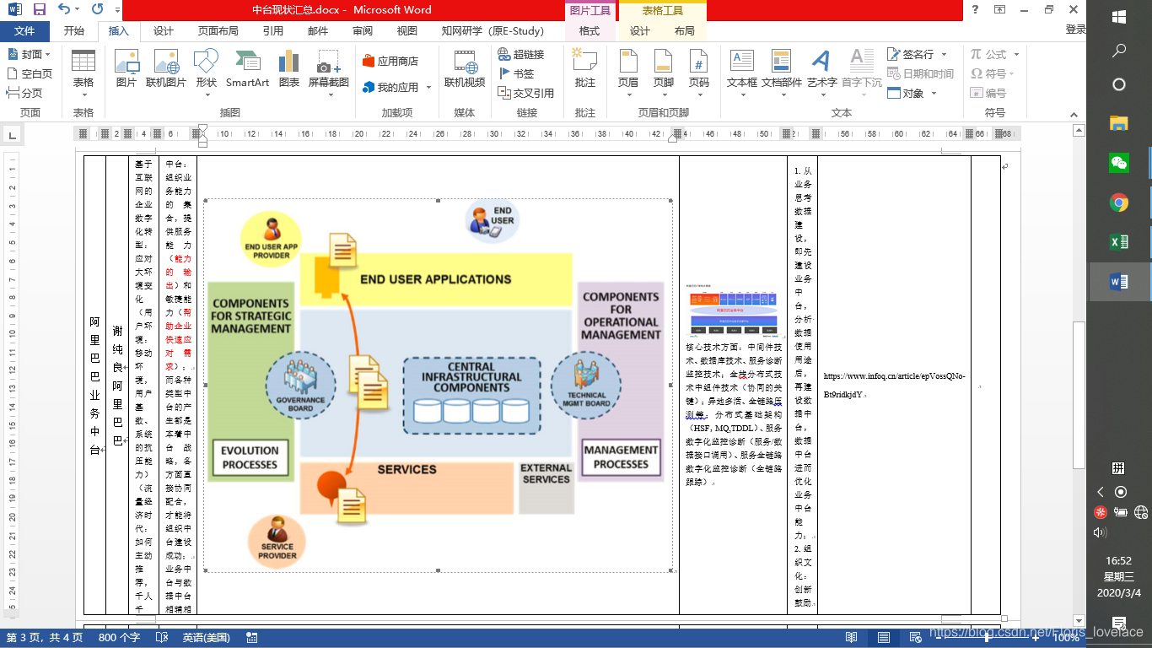Screen dimensions: 1152x648
Task: Click the Picture (图片) insert icon
Action: 127,69
